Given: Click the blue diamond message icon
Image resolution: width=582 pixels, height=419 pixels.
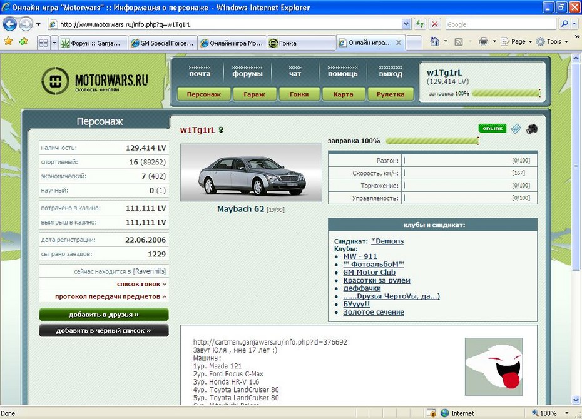Looking at the screenshot, I should 516,129.
